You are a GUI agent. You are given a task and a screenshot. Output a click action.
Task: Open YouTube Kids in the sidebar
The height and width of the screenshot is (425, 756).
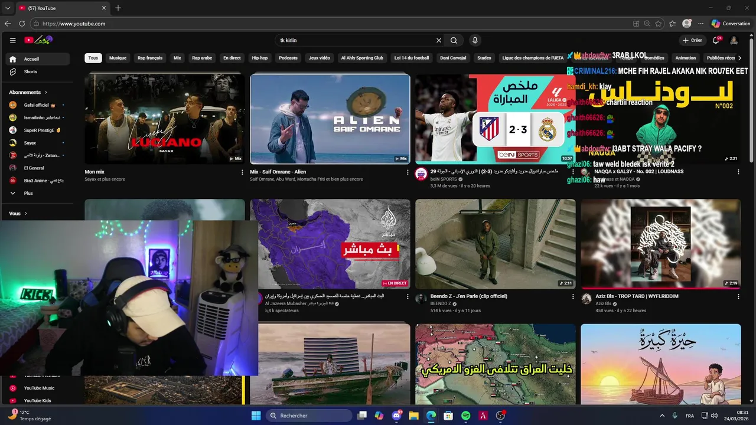coord(38,400)
